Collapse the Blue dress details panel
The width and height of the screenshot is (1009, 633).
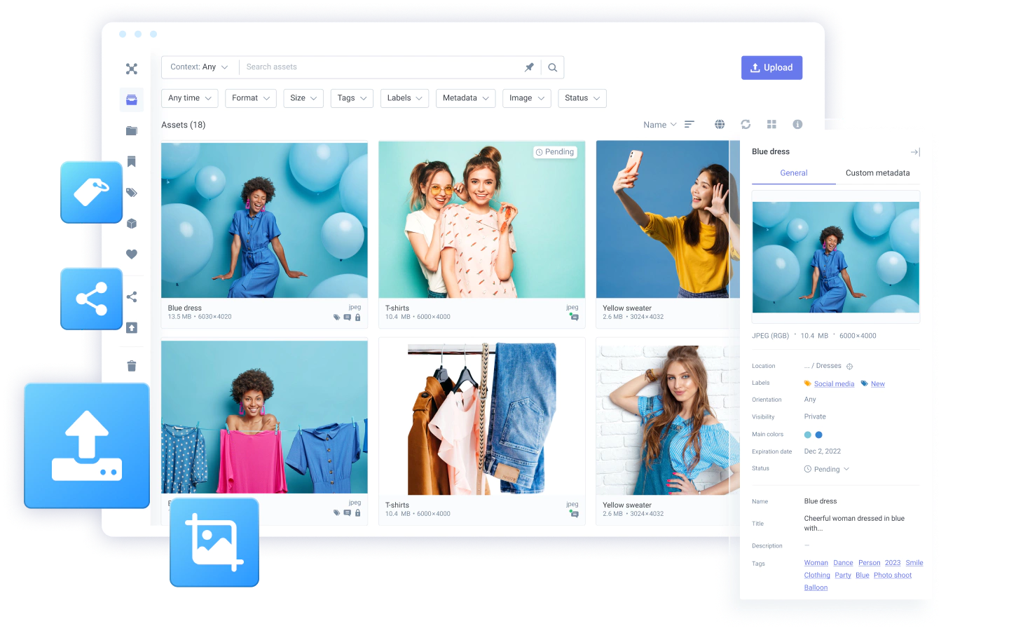pos(915,152)
